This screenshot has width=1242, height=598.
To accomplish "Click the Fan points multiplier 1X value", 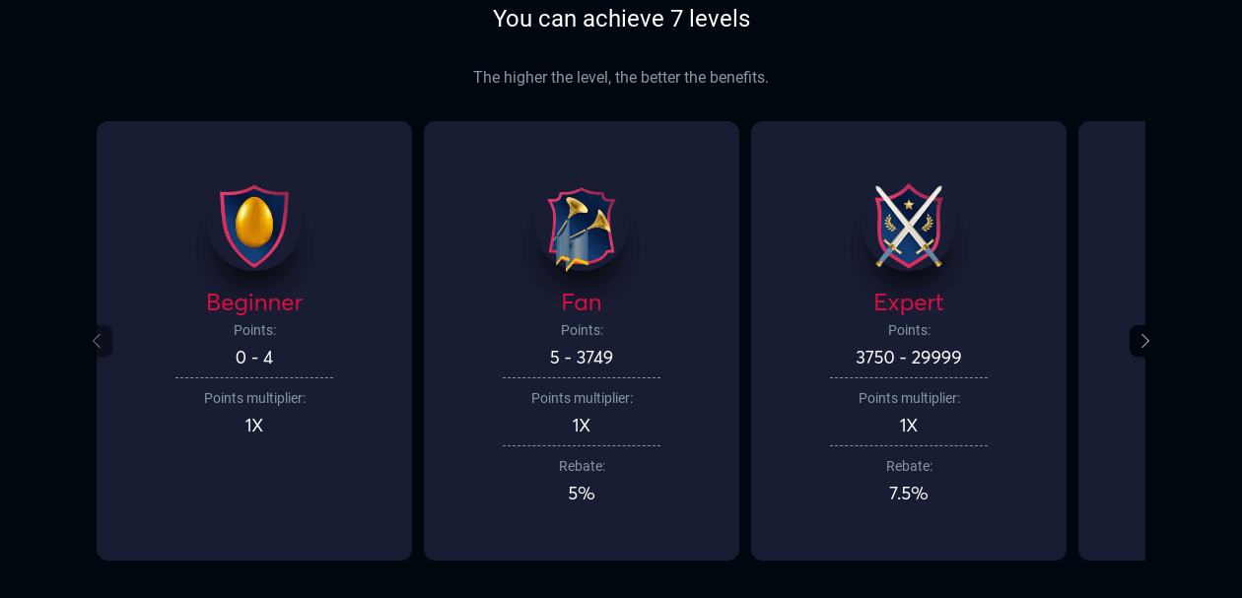I will click(x=582, y=426).
